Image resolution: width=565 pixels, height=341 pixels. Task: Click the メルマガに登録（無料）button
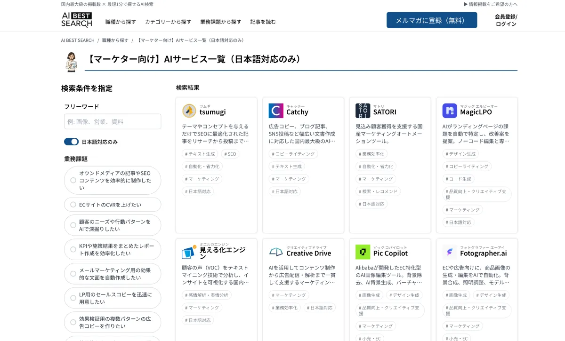coord(431,20)
